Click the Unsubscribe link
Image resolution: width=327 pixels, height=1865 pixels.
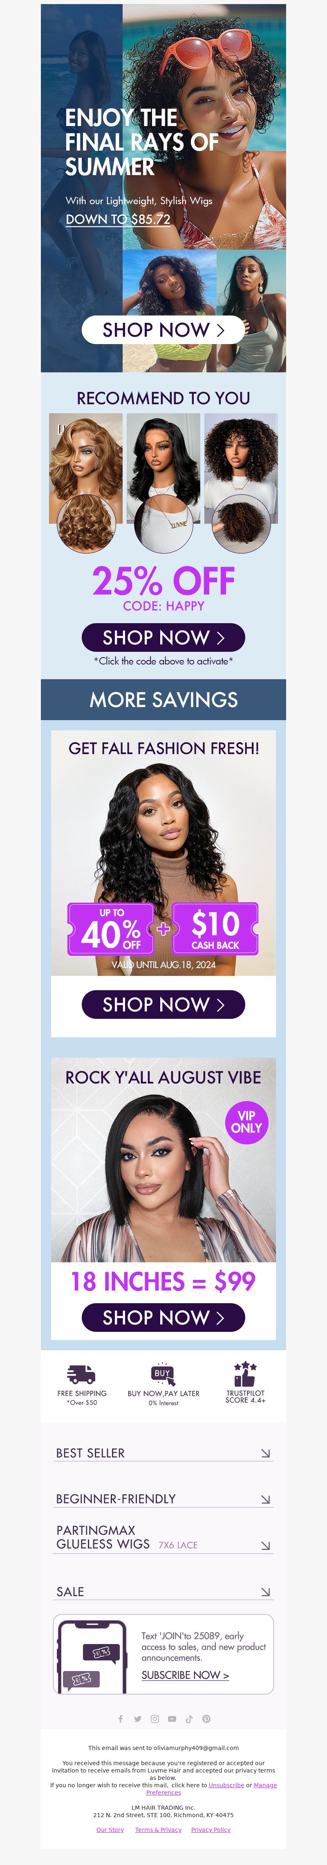coord(226,1785)
